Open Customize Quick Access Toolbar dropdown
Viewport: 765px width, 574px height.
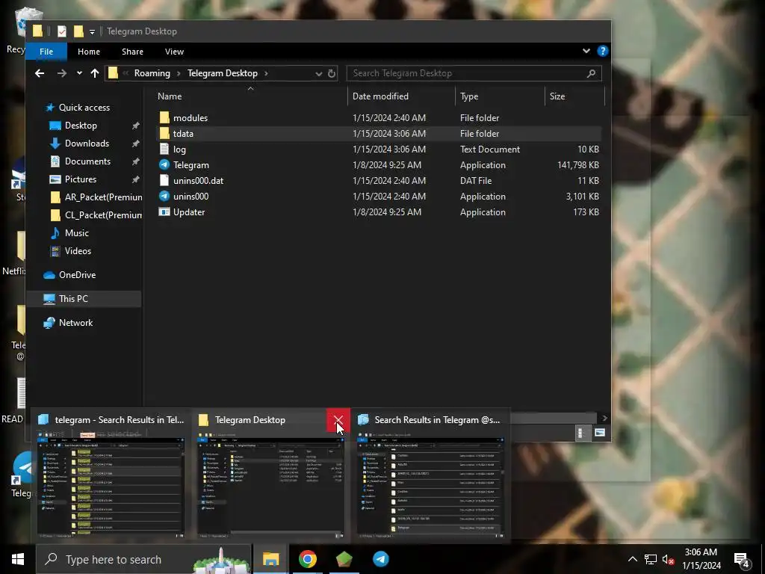click(92, 31)
